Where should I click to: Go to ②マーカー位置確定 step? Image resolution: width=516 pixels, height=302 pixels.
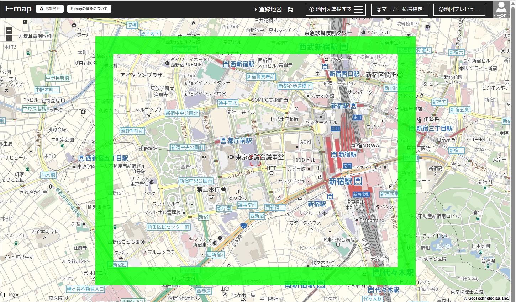point(400,10)
